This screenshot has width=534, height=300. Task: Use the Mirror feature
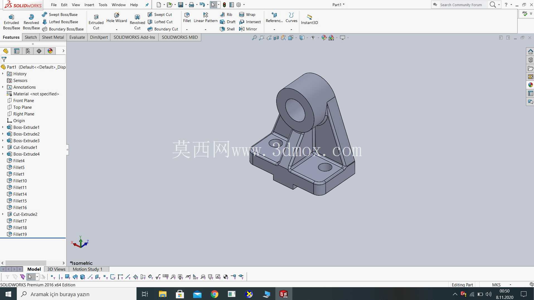248,29
